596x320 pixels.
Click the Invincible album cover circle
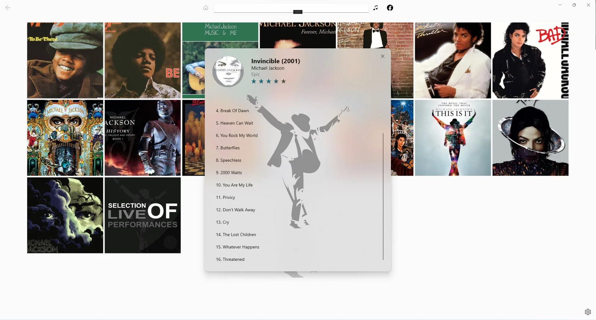pos(228,72)
